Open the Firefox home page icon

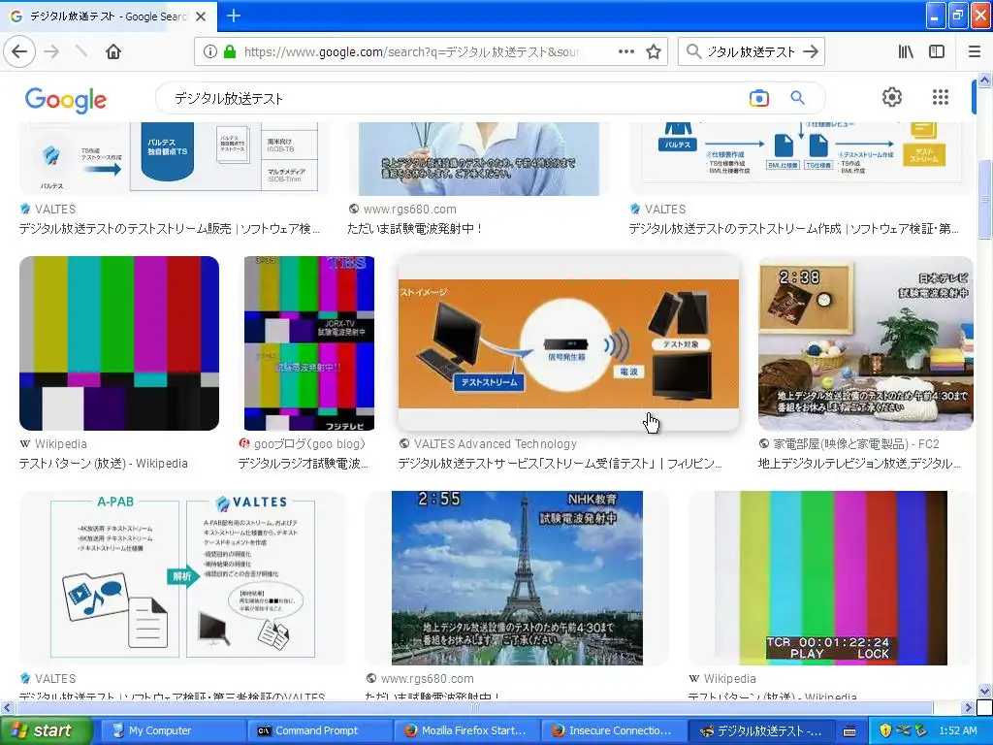[x=113, y=51]
